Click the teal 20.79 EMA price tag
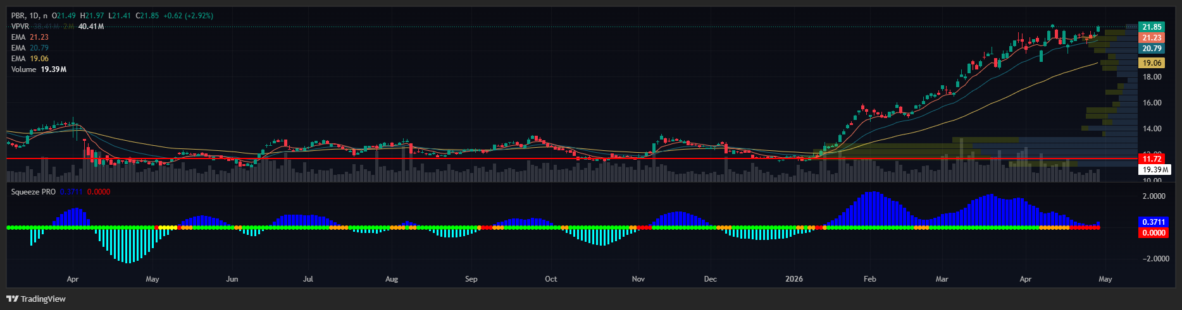1182x310 pixels. click(1152, 49)
